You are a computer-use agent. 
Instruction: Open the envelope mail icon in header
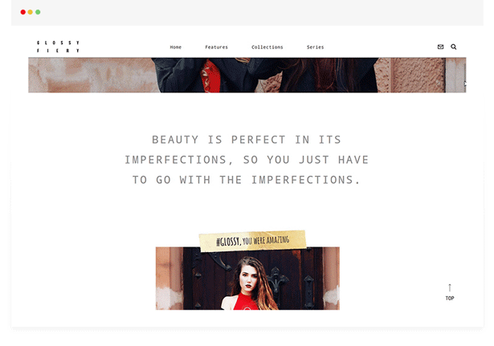point(440,47)
